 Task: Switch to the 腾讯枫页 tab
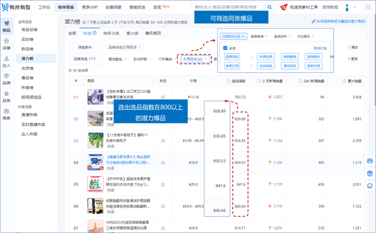[153, 34]
